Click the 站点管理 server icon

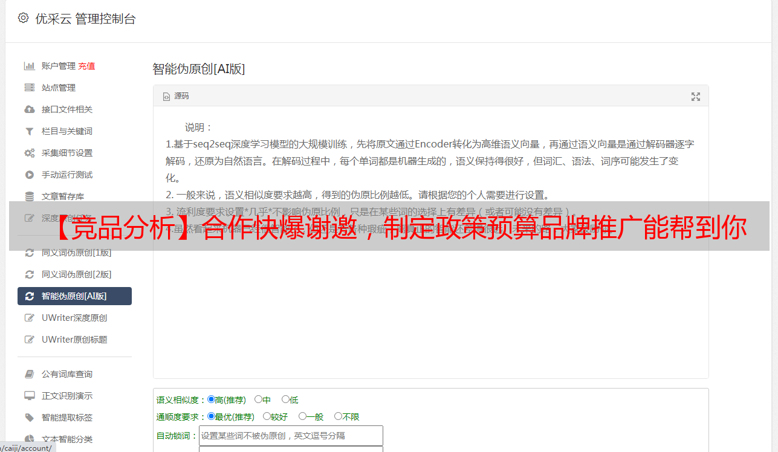29,88
